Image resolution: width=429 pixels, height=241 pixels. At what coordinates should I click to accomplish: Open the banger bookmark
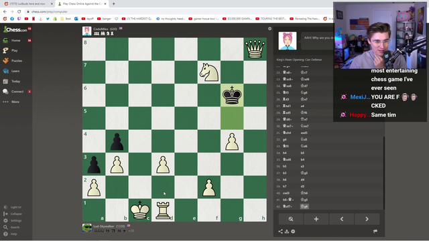(105, 19)
